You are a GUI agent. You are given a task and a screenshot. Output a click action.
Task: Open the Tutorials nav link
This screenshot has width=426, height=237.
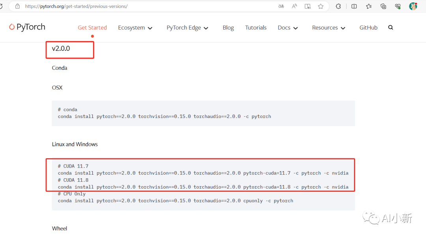256,28
